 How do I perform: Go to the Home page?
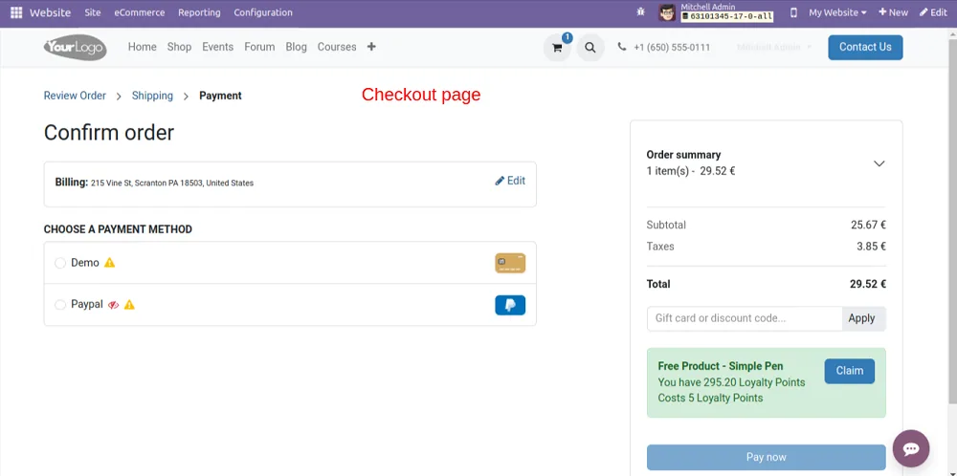[143, 47]
